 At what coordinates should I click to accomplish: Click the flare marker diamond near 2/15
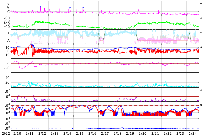[x=83, y=7]
